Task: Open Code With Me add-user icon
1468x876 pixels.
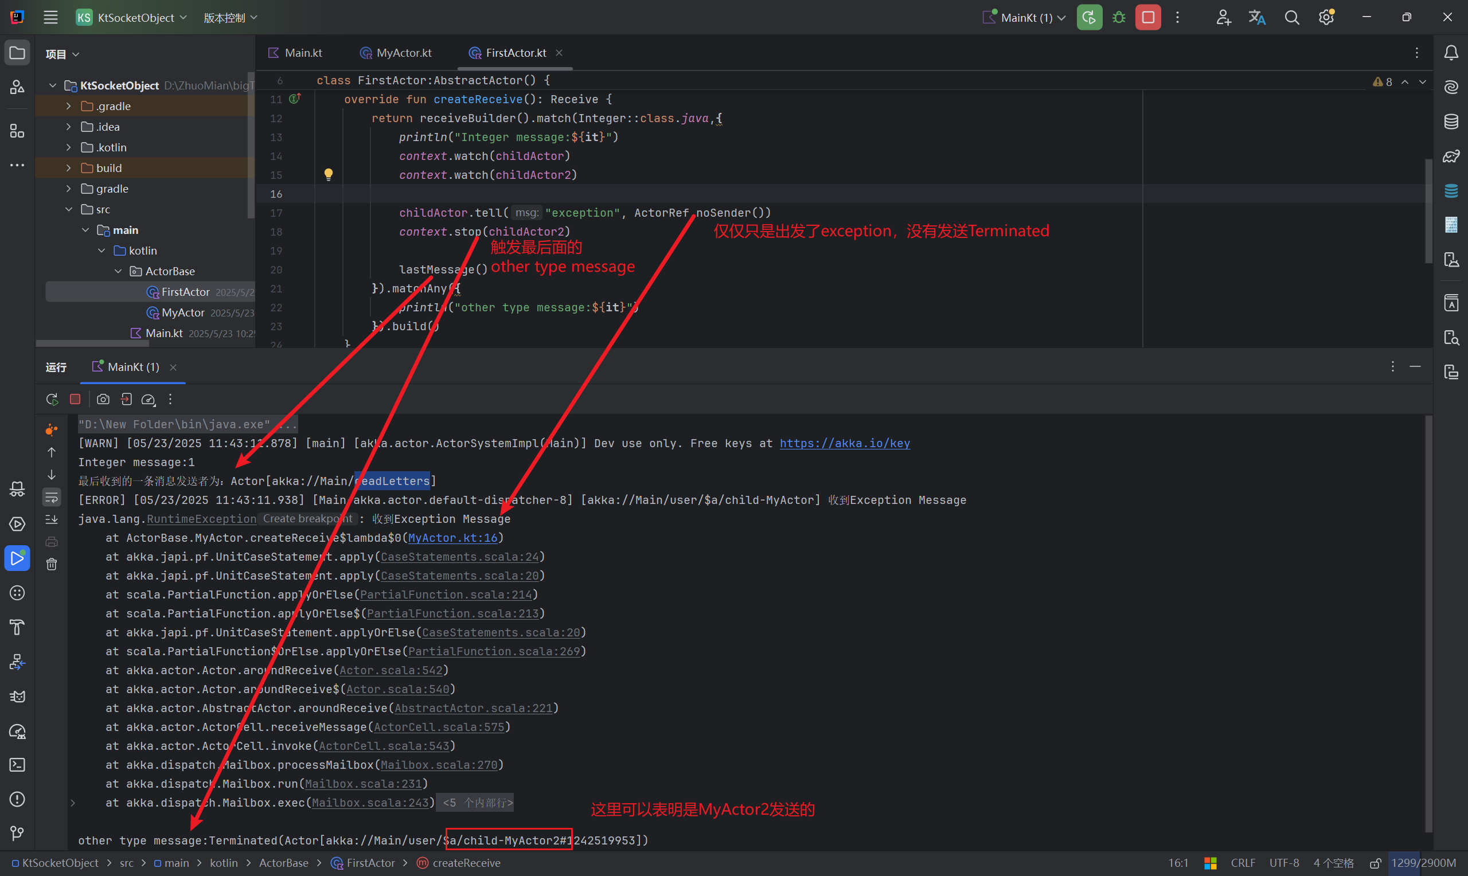Action: [1223, 17]
